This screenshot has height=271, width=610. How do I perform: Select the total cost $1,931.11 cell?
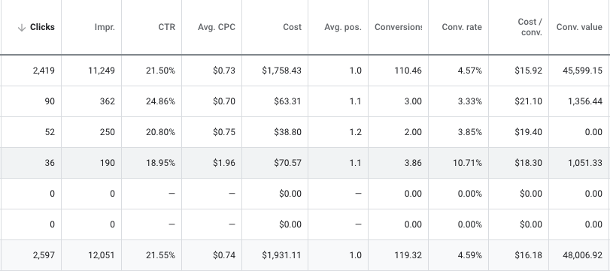click(275, 255)
